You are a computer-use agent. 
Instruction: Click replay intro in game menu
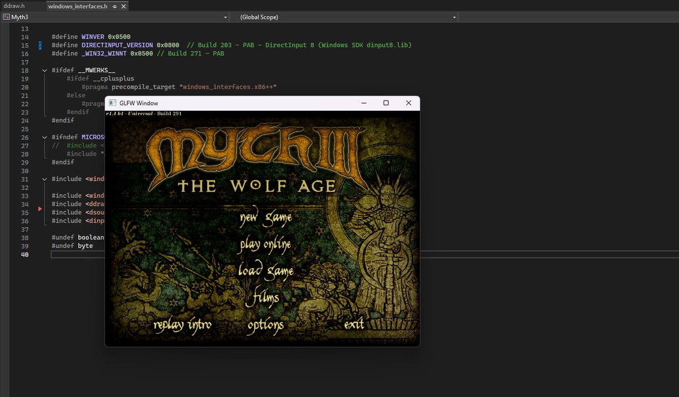click(x=182, y=325)
